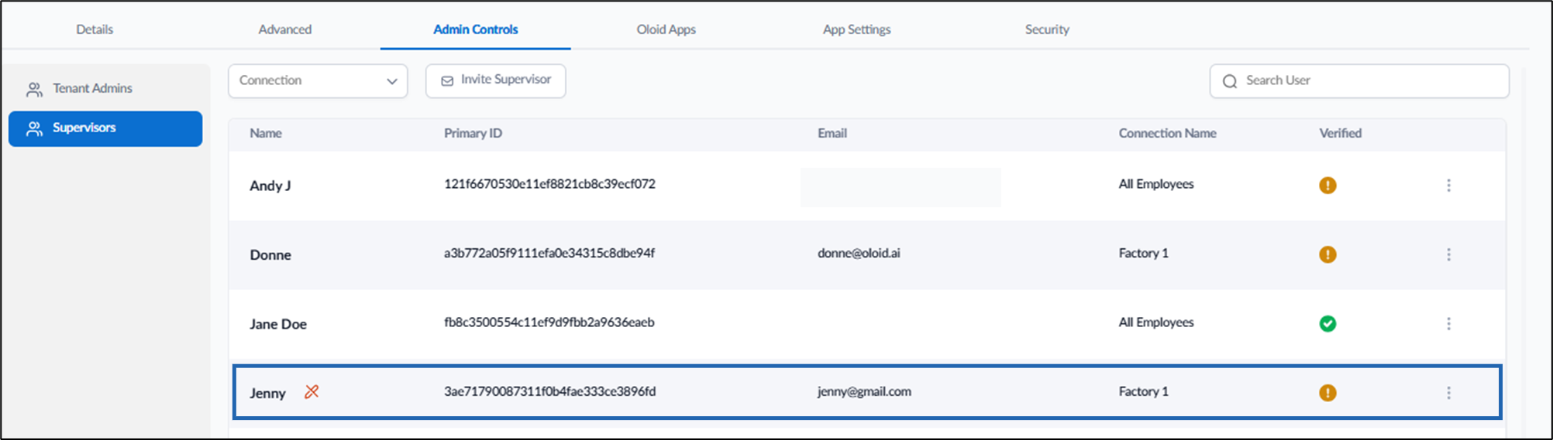Click the magnifier icon in Search User

[x=1230, y=81]
